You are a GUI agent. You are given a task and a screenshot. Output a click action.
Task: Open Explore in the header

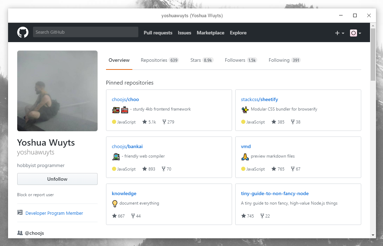click(x=238, y=33)
